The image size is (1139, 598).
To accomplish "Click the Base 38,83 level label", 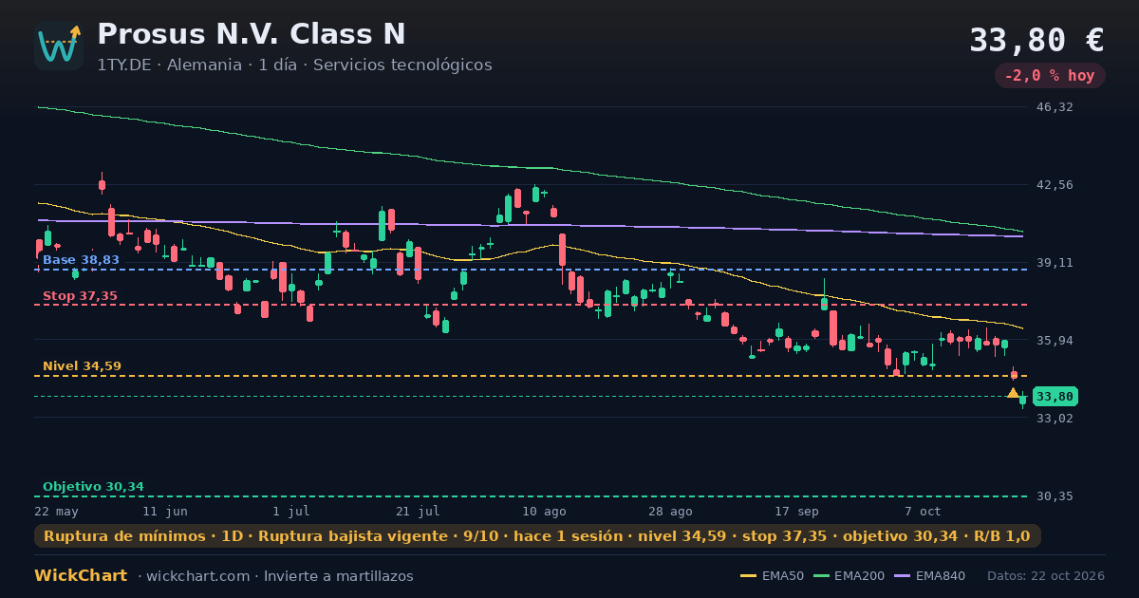I will (x=81, y=260).
